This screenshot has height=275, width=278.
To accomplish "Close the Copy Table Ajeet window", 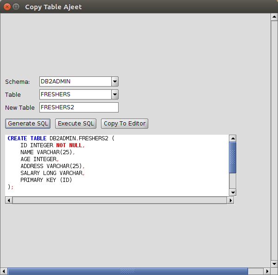I will point(7,6).
